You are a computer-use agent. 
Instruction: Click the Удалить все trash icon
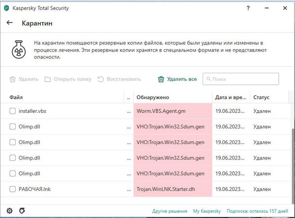click(161, 79)
